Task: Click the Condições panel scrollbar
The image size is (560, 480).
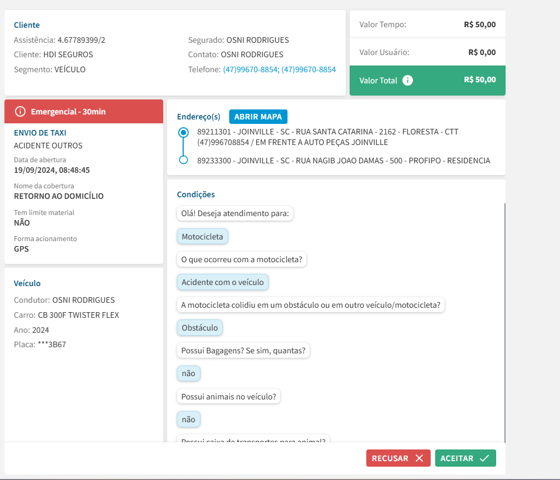Action: (504, 322)
